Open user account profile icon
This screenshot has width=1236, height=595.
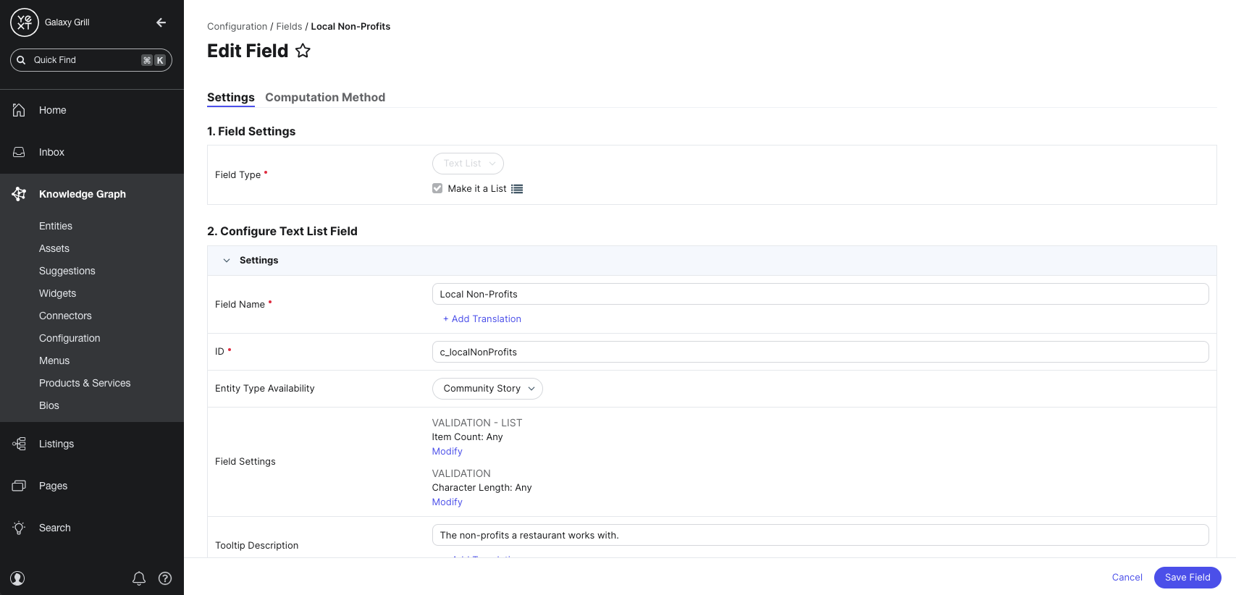tap(18, 578)
